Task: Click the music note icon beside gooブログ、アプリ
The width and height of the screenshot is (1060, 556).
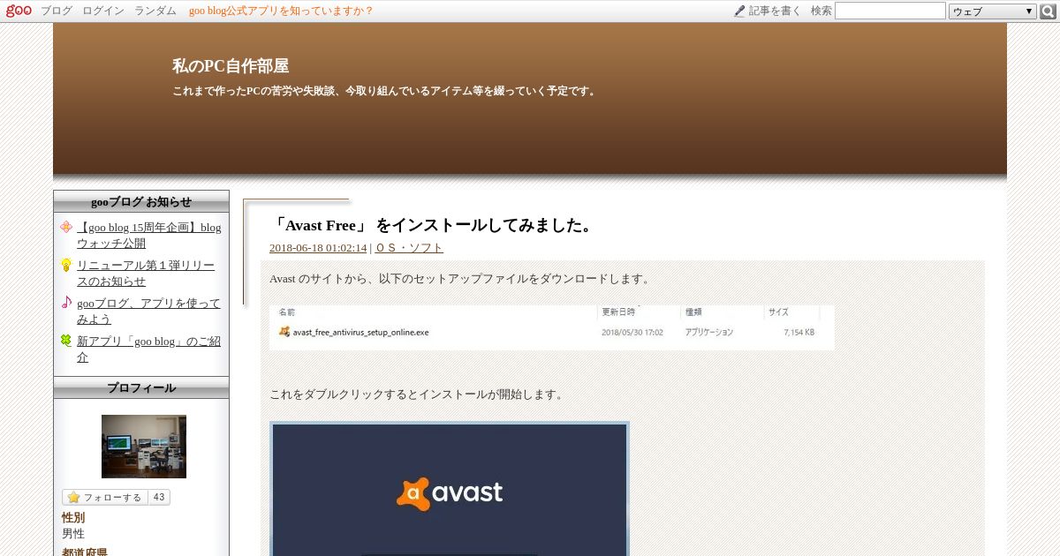Action: pyautogui.click(x=66, y=303)
